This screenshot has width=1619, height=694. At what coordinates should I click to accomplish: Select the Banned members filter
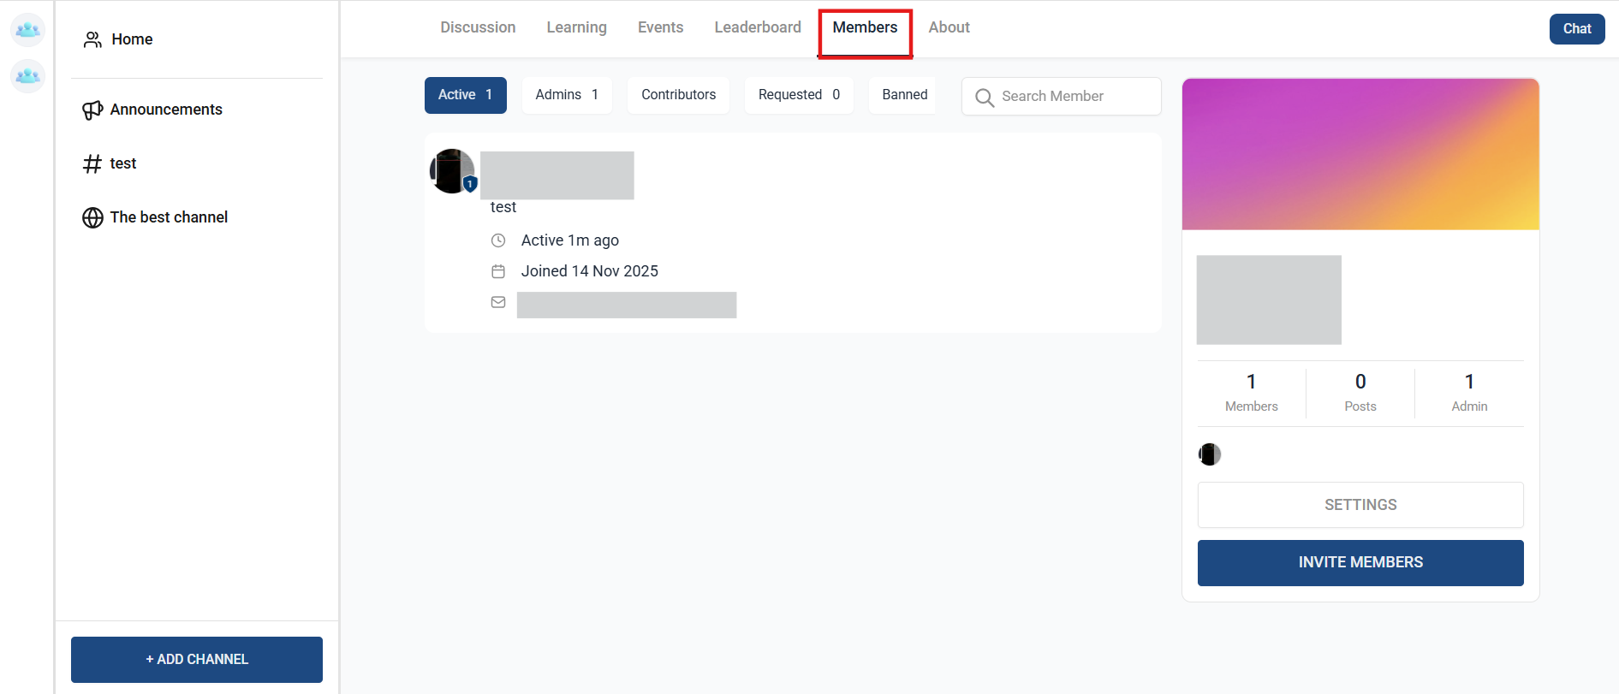point(904,95)
